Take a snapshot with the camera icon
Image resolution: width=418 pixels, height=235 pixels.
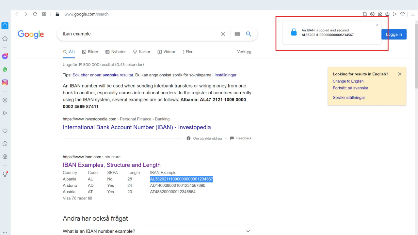pos(387,14)
